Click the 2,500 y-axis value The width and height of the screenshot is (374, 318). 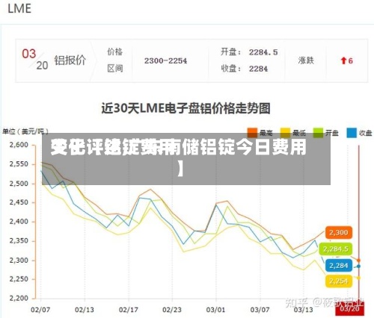[19, 184]
